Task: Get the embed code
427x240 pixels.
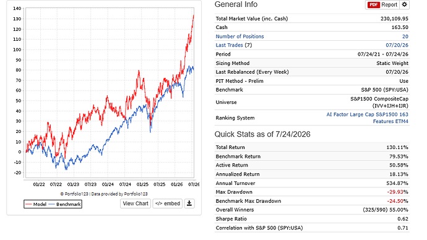Action: [x=168, y=204]
